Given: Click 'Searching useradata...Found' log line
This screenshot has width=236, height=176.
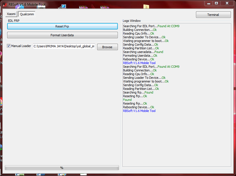Looking at the screenshot, I should coord(143,52).
